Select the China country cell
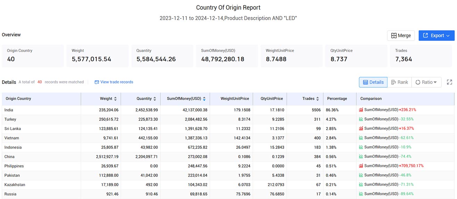Viewport: 457px width, 199px height. [41, 157]
